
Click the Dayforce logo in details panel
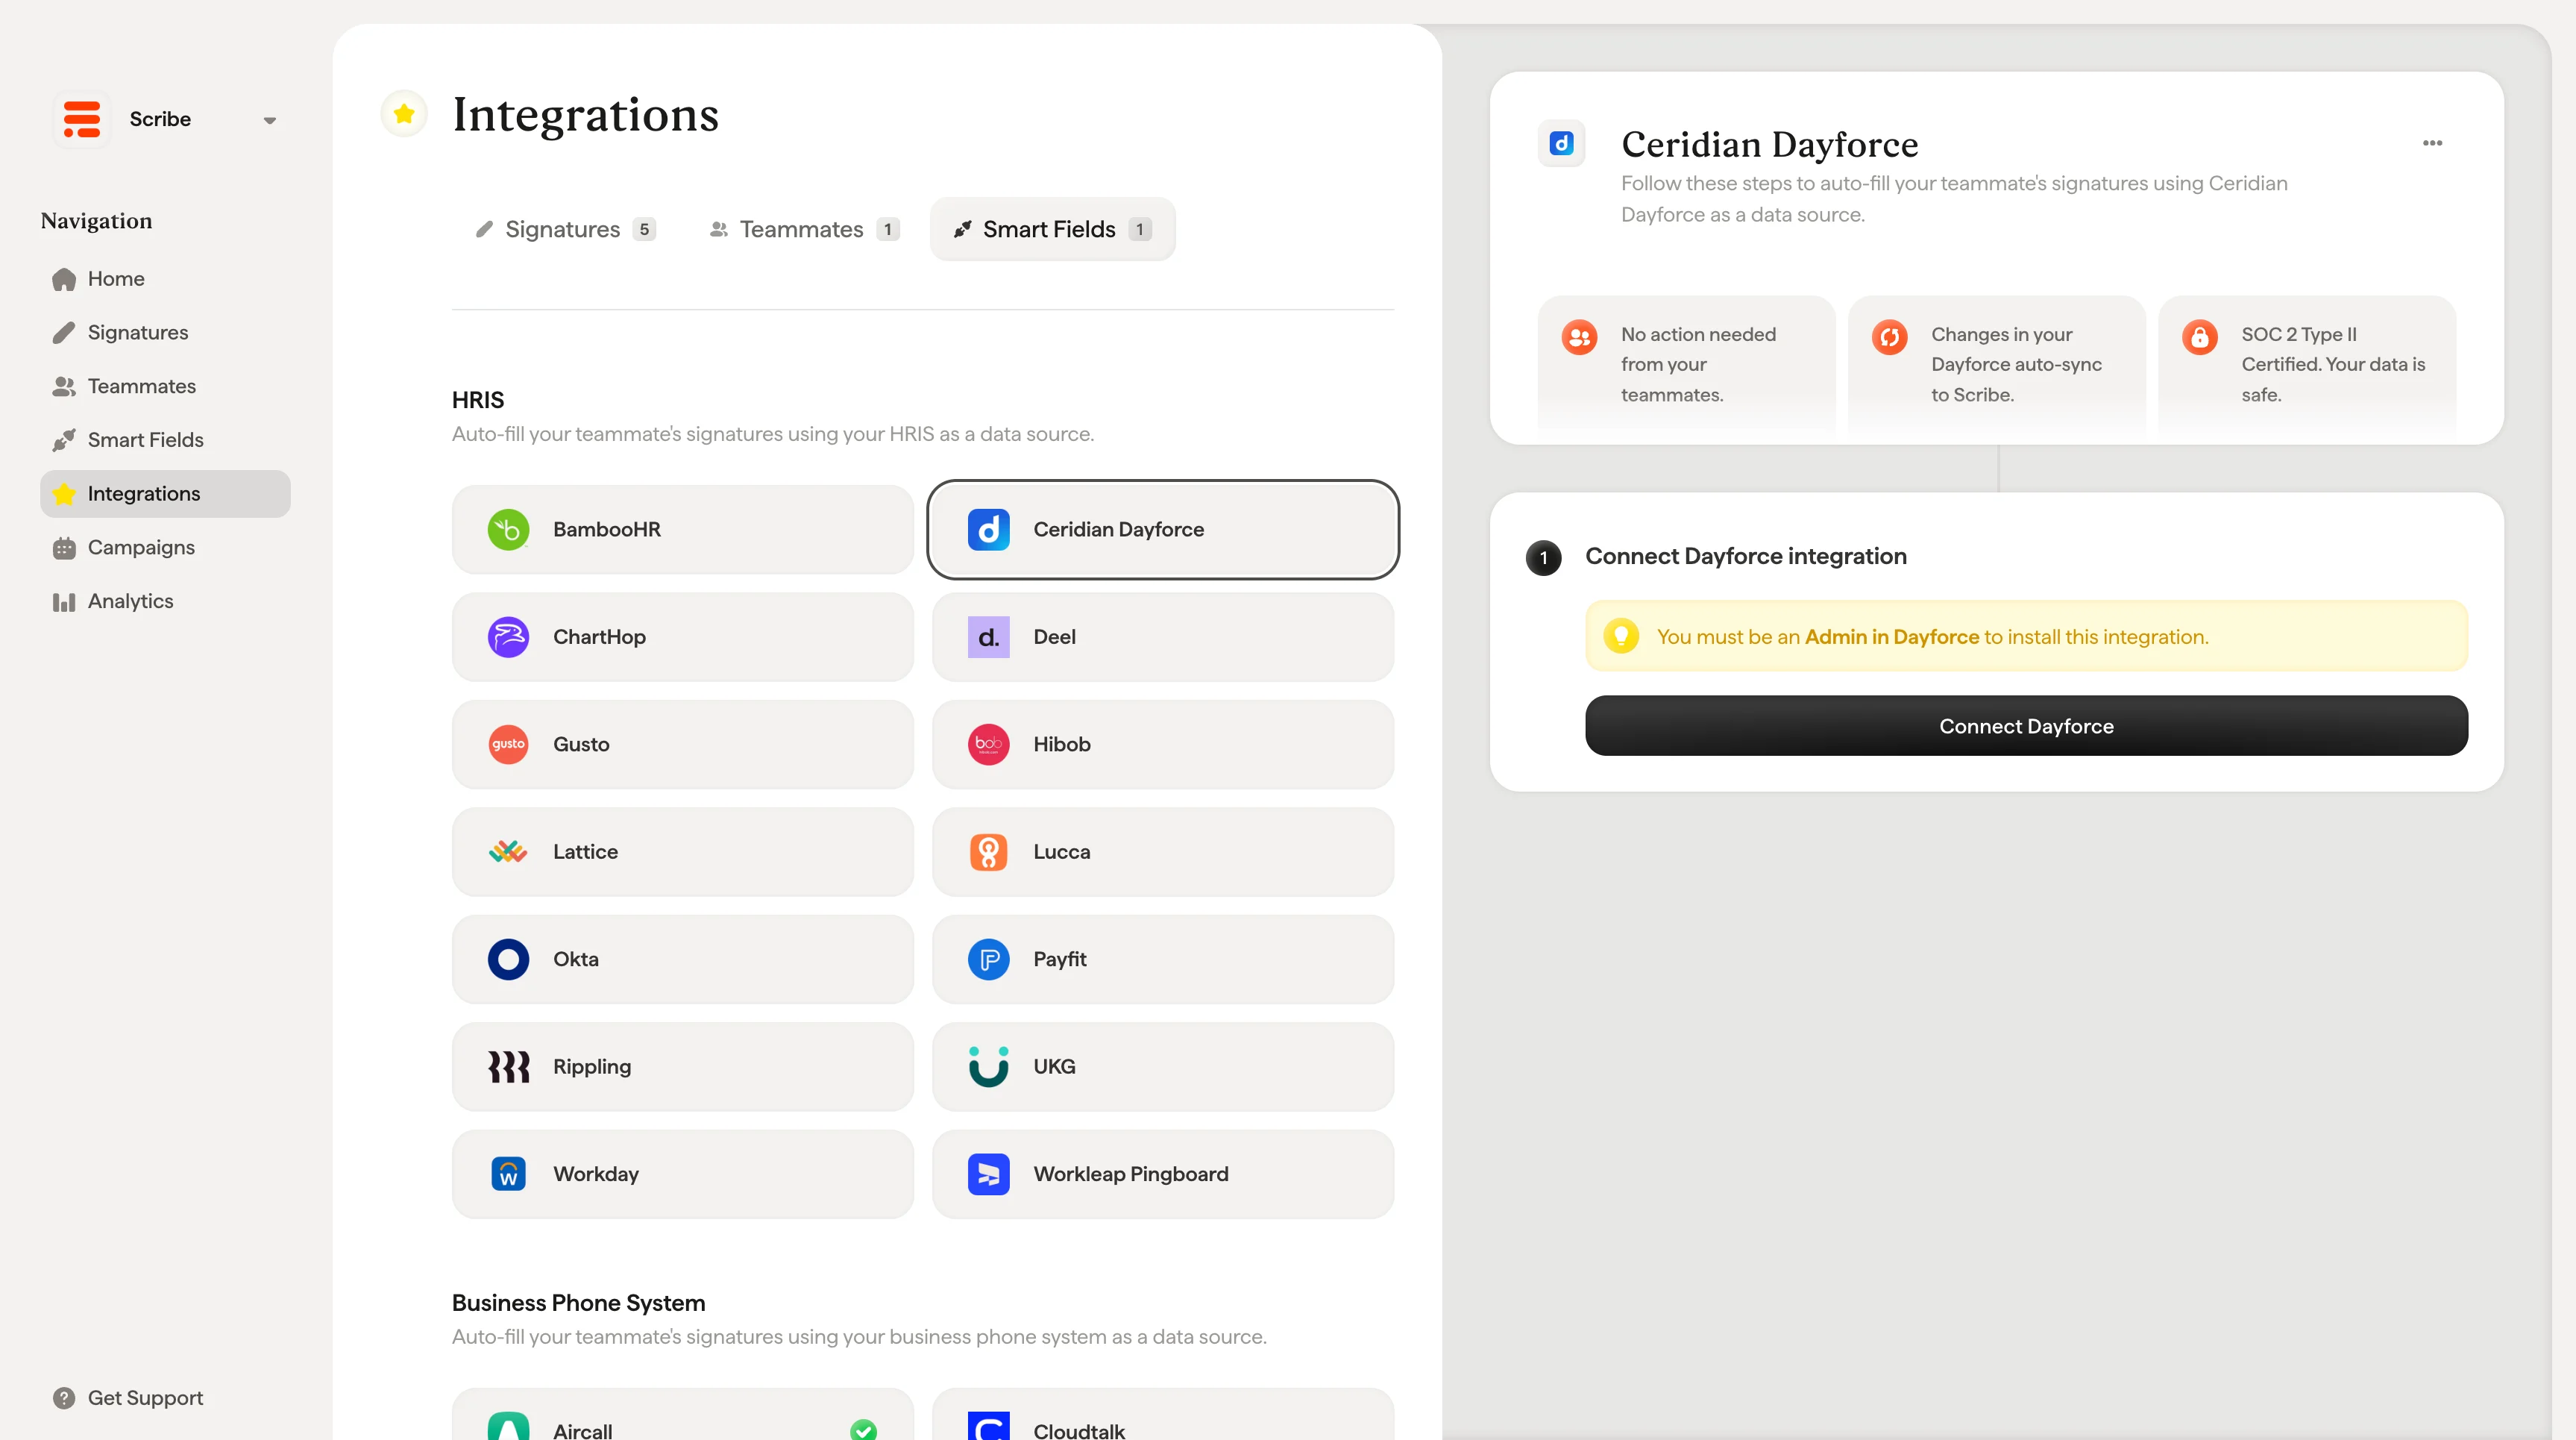[x=1561, y=143]
